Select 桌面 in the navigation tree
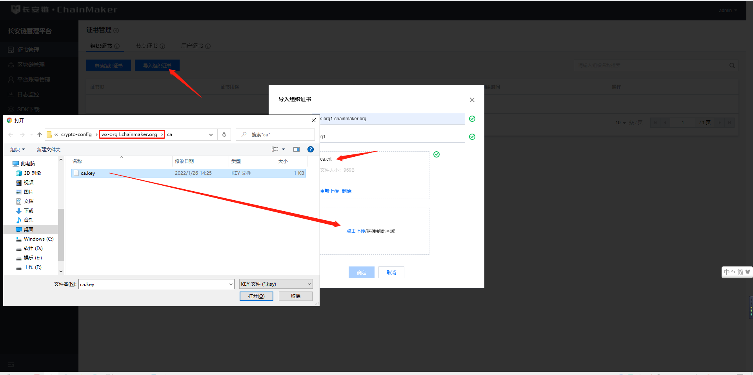Image resolution: width=753 pixels, height=375 pixels. 29,230
